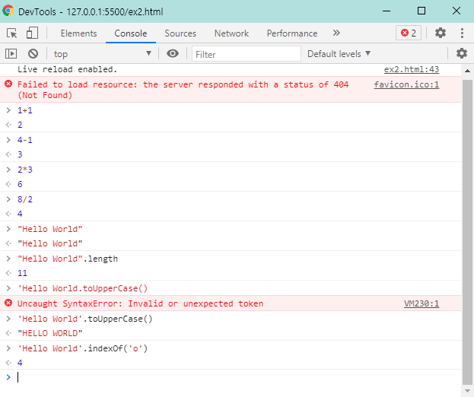The width and height of the screenshot is (474, 397).
Task: Close the DevTools window
Action: pyautogui.click(x=457, y=11)
